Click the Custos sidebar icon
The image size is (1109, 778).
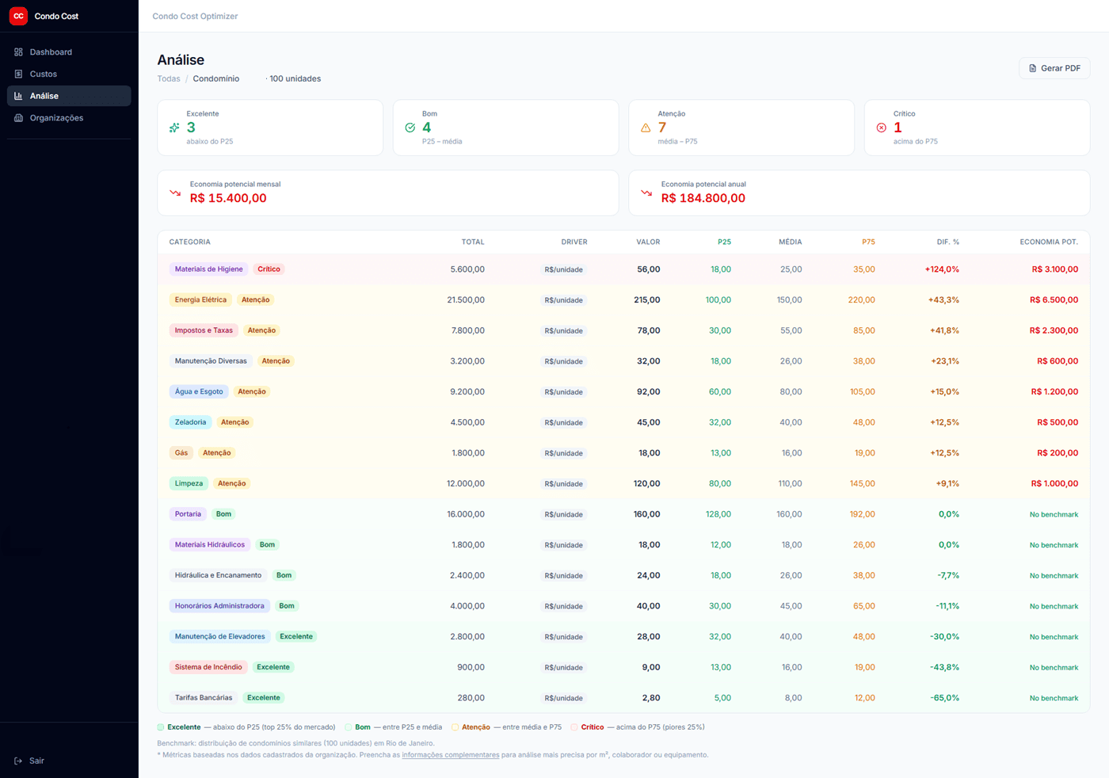(18, 74)
